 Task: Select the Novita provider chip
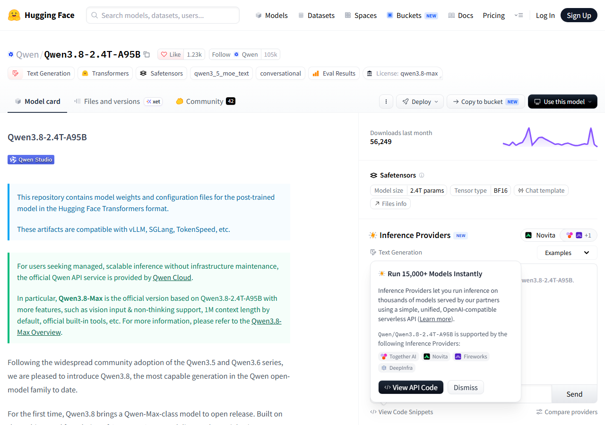(540, 235)
